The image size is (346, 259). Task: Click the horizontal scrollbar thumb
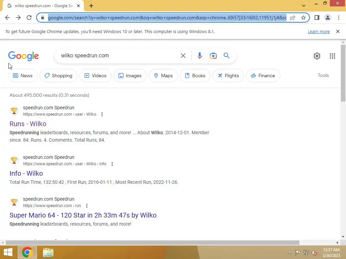pos(152,243)
